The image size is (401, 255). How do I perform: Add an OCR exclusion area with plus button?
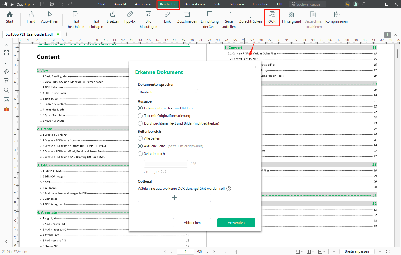click(174, 198)
